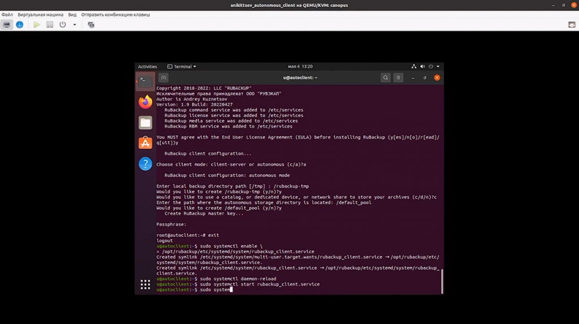Open the Виртуальная машина menu
The image size is (579, 324).
click(x=41, y=15)
